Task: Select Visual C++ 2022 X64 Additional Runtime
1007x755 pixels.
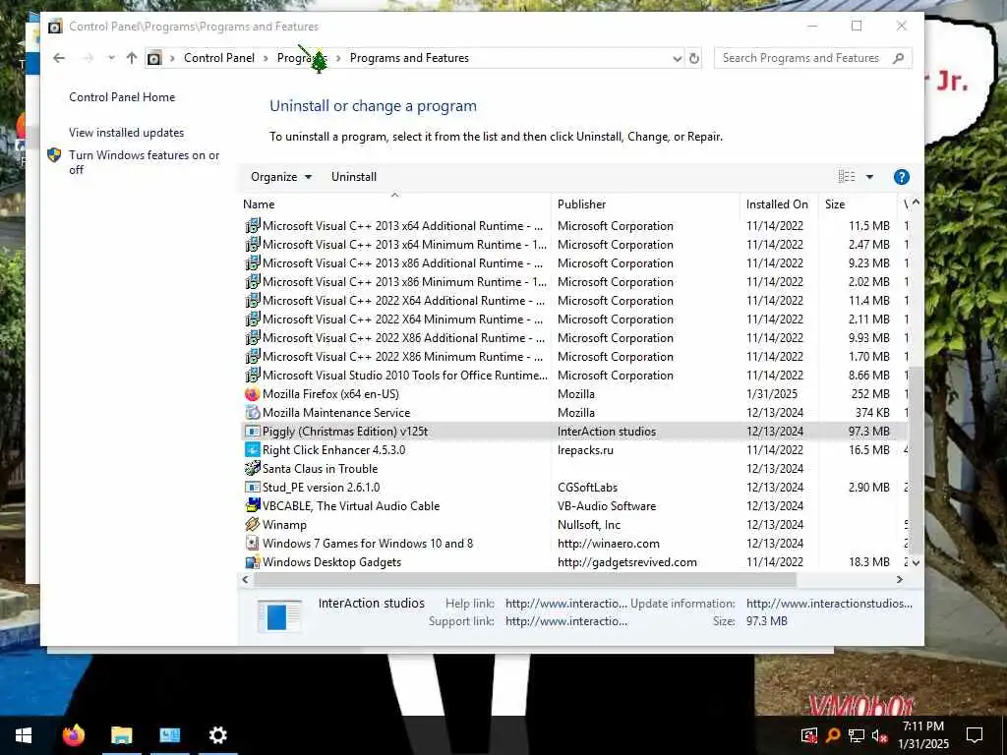Action: pos(574,301)
